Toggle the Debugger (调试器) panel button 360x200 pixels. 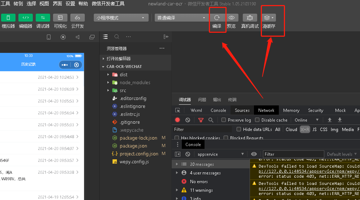43,18
